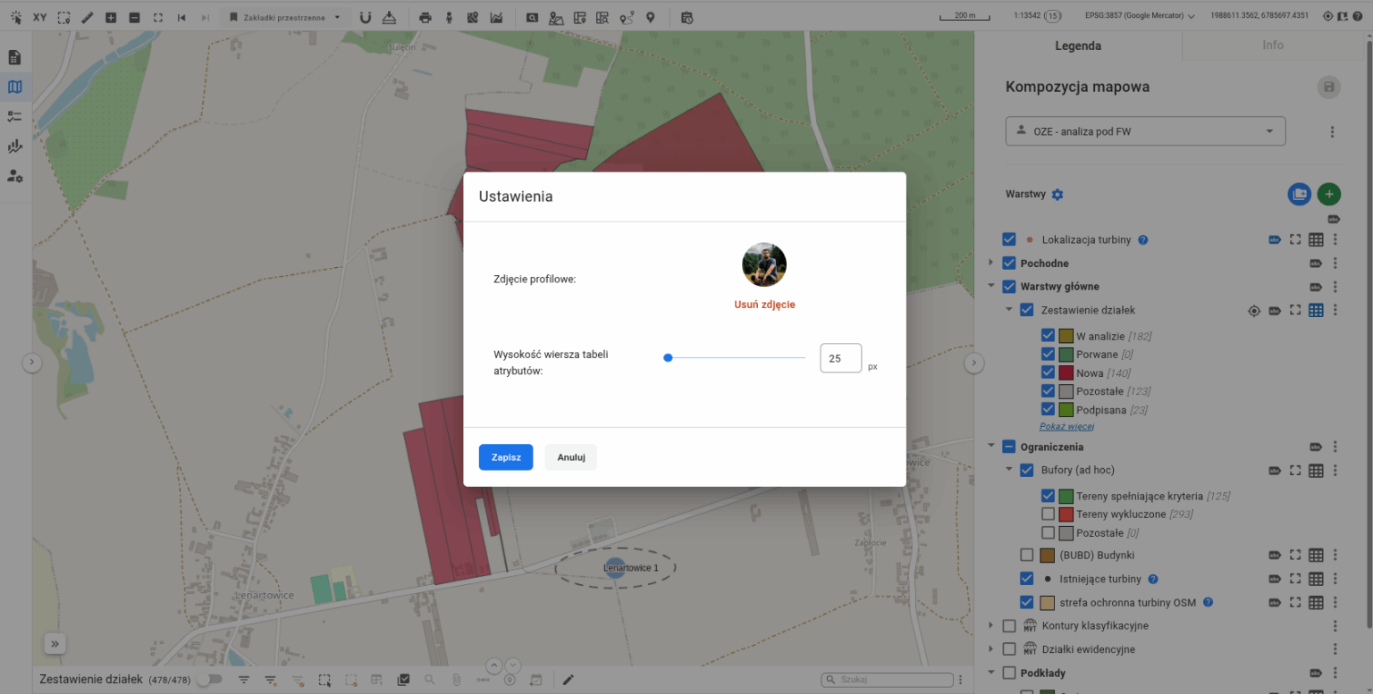1373x694 pixels.
Task: Click the print map icon
Action: coord(425,17)
